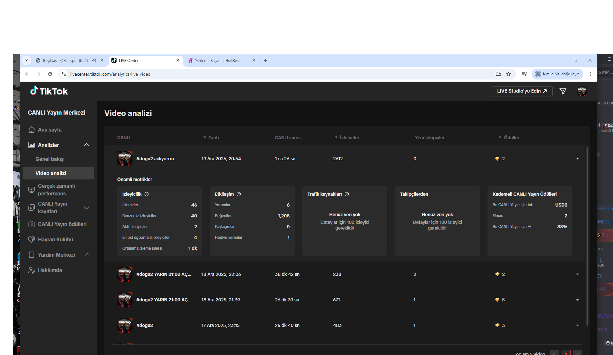Open the profile avatar menu

(x=582, y=91)
